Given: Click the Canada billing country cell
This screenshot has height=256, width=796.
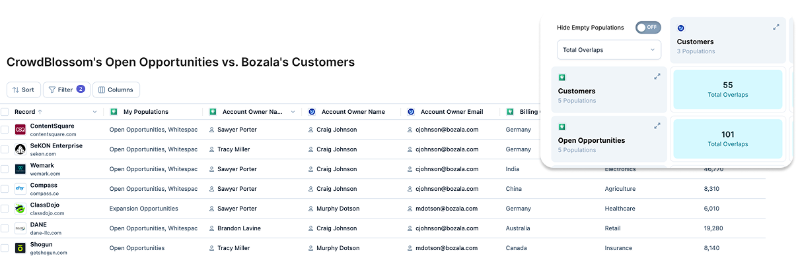Looking at the screenshot, I should 517,248.
